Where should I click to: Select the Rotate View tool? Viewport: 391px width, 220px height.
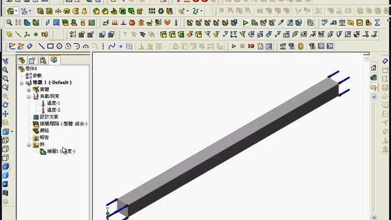[x=5, y=105]
